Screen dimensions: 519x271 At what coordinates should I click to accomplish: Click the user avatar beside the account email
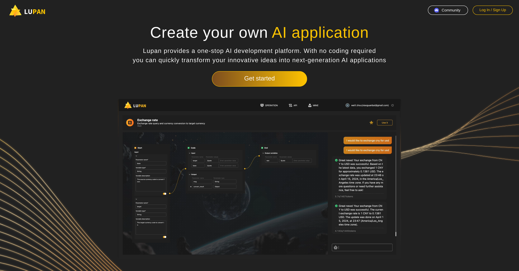[x=347, y=105]
